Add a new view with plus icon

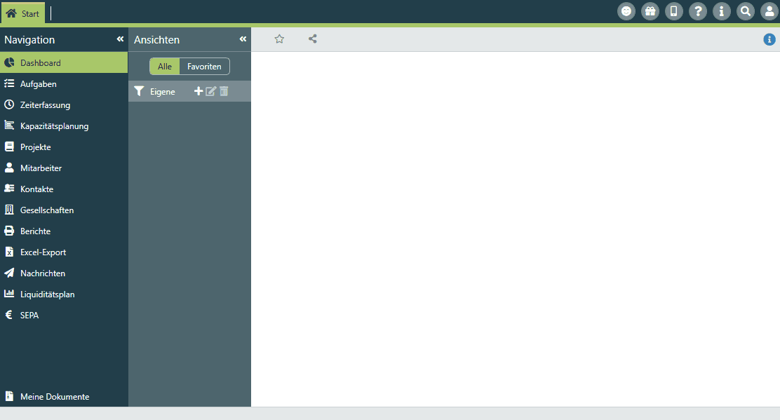199,91
